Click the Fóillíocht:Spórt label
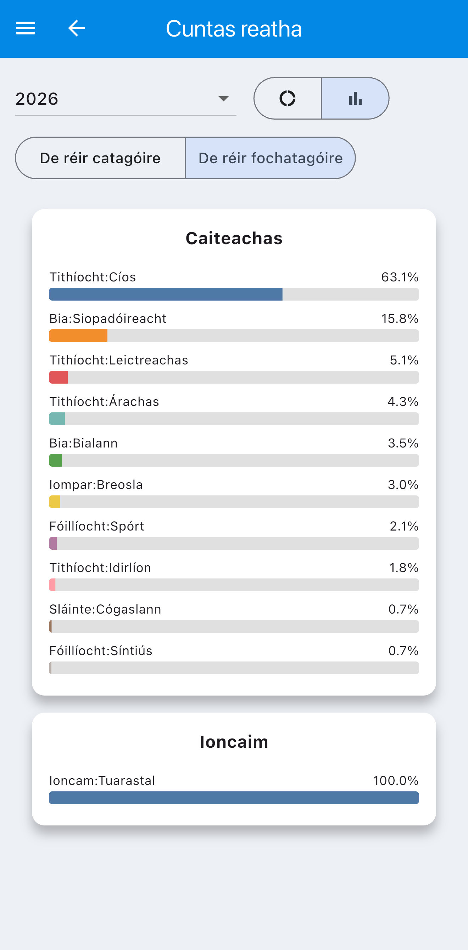Screen dimensions: 468x950 click(x=96, y=526)
